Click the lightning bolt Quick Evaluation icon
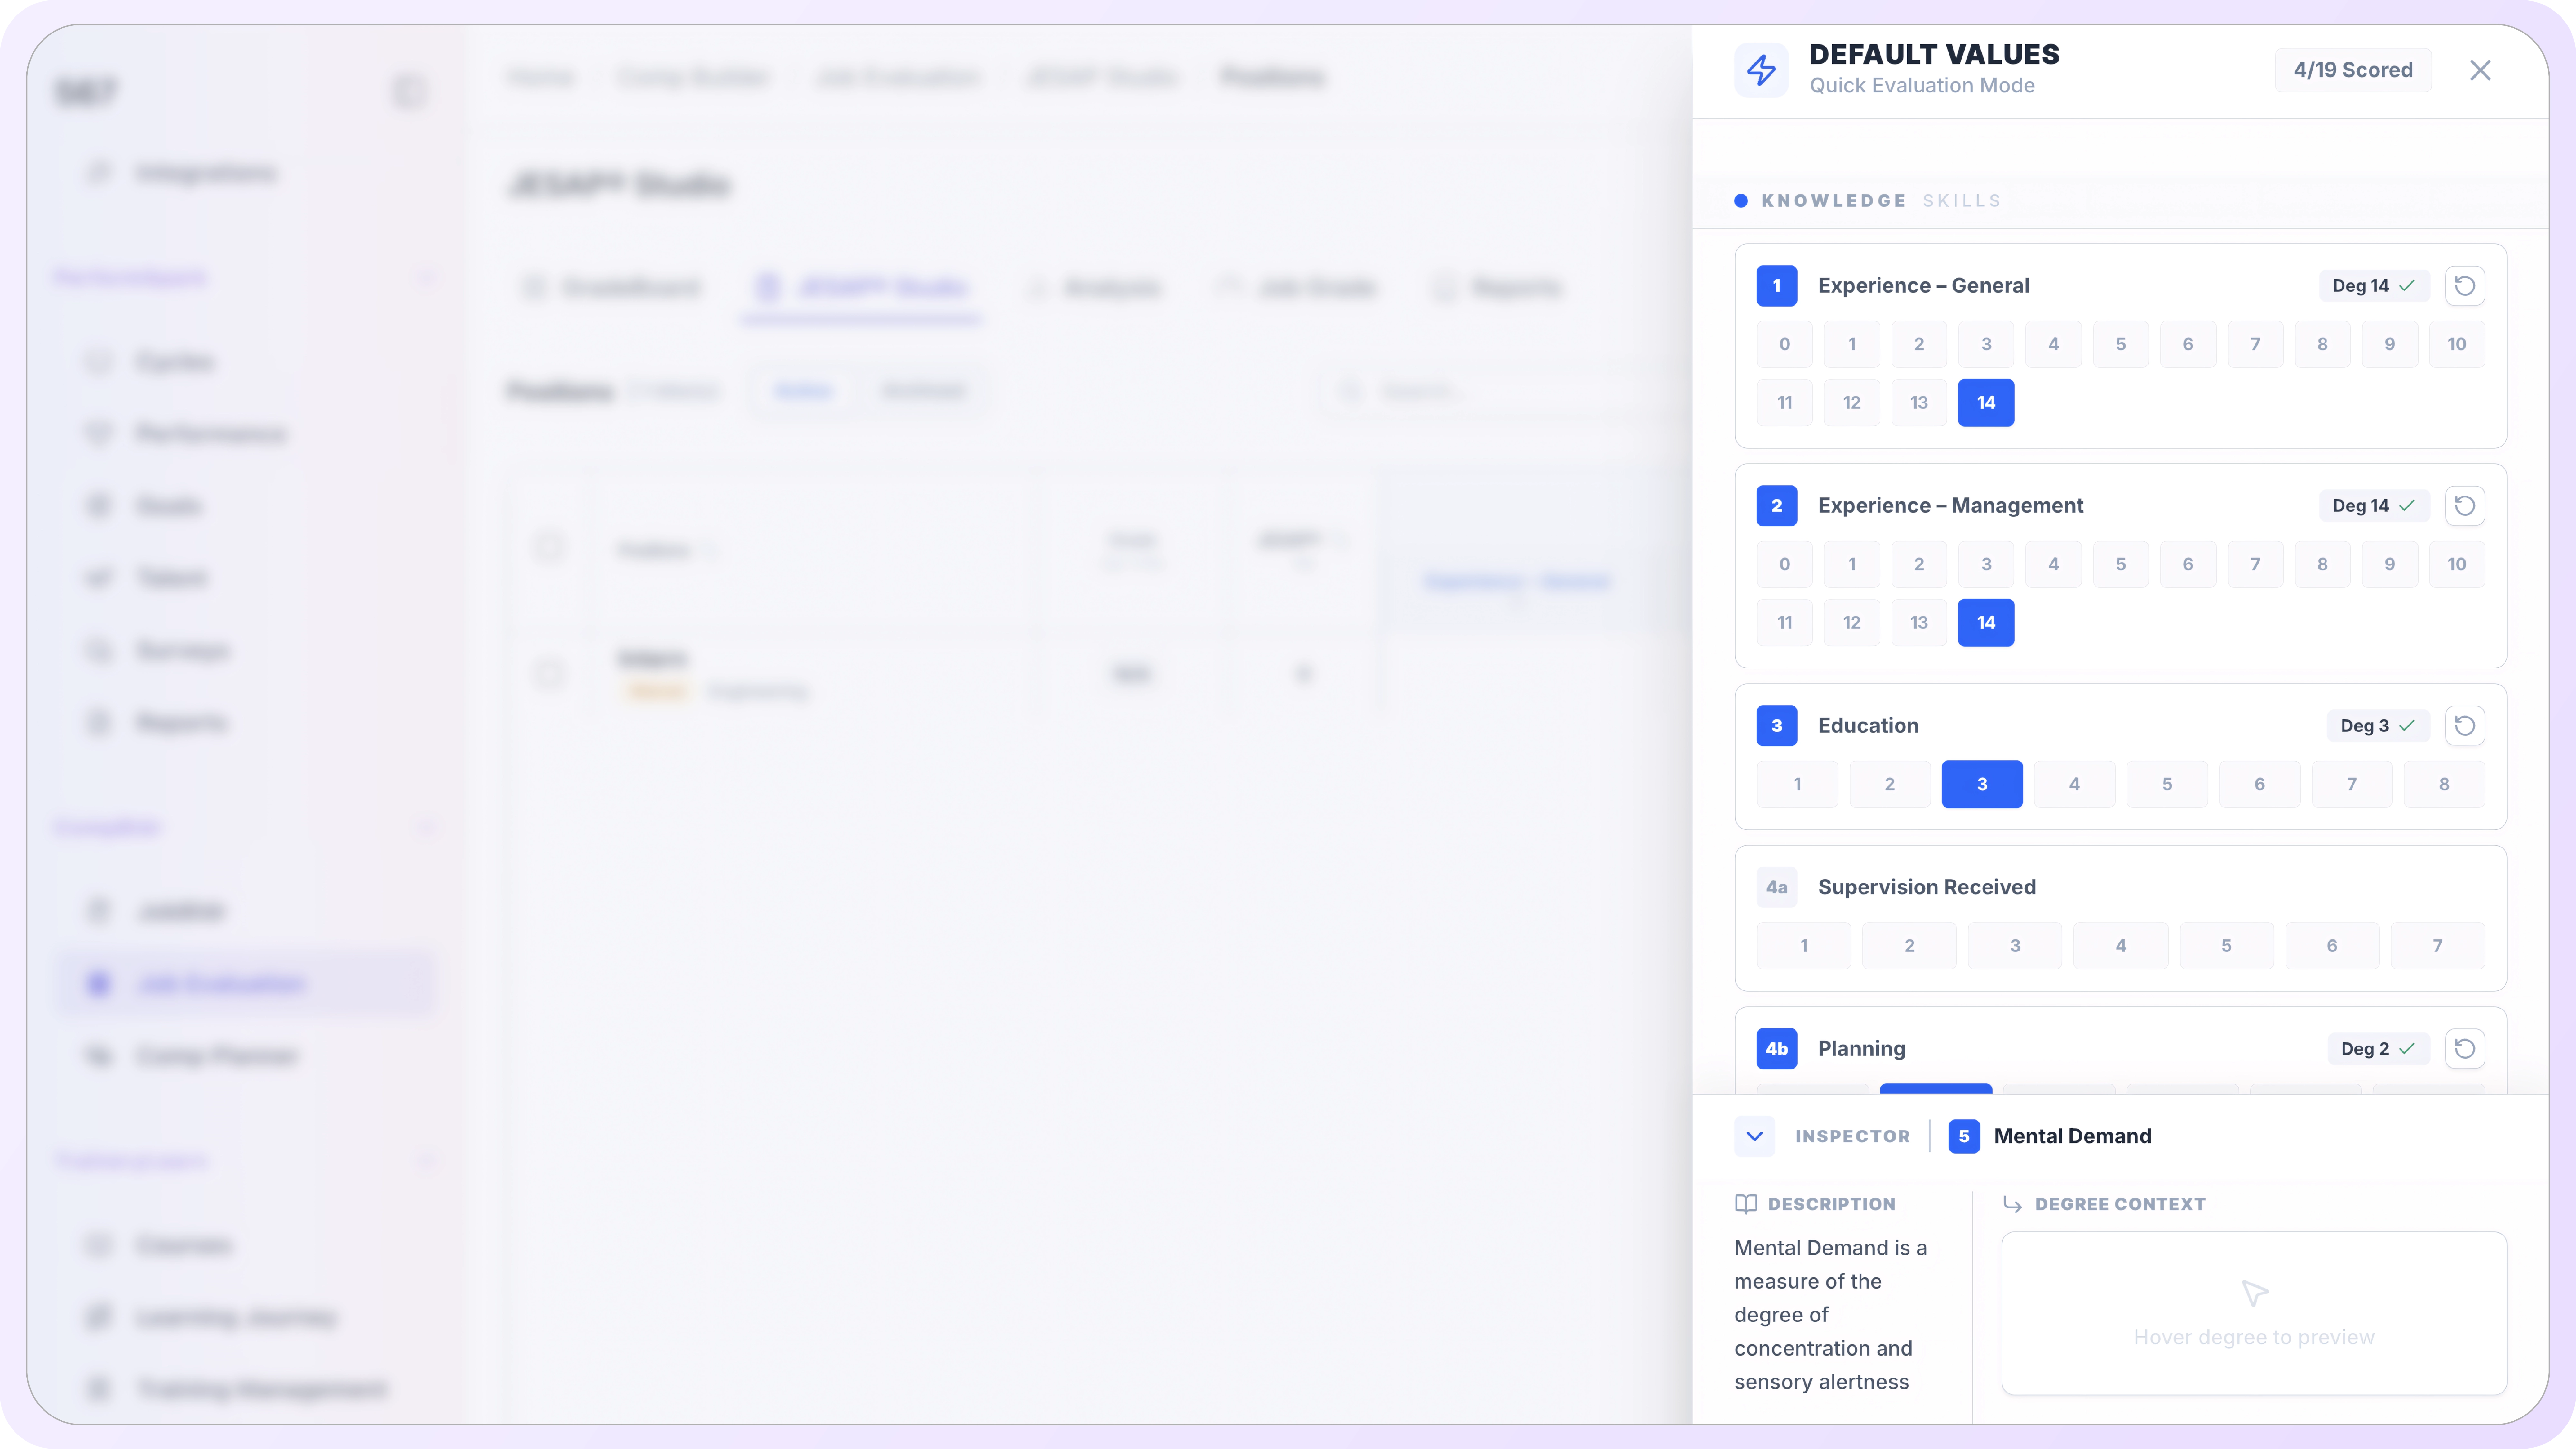 1761,70
